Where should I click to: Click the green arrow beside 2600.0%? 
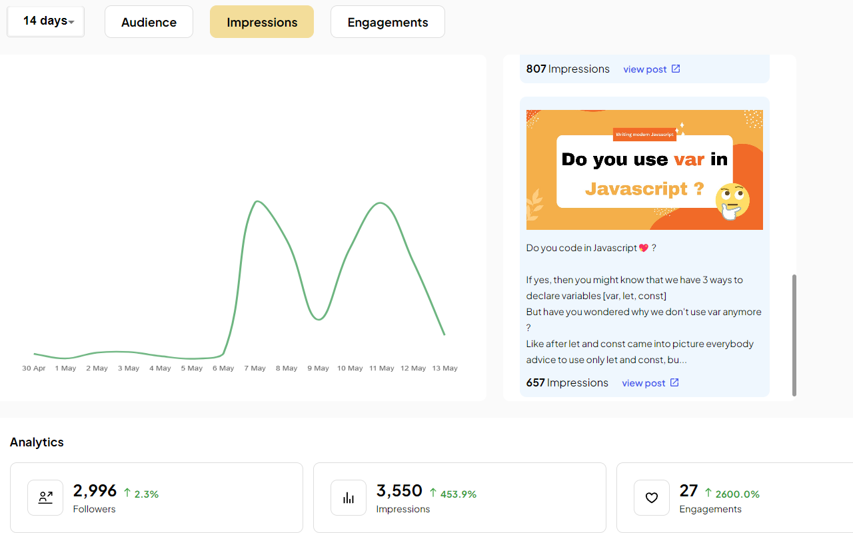click(708, 493)
